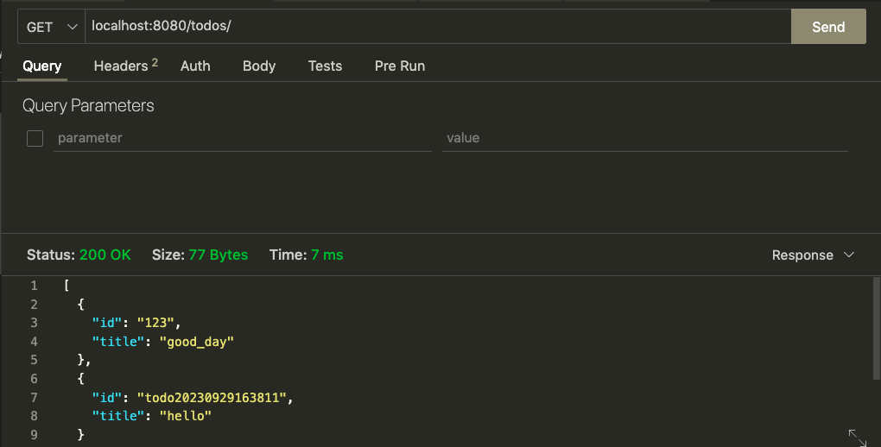The width and height of the screenshot is (881, 447).
Task: Select the Auth tab
Action: point(195,66)
